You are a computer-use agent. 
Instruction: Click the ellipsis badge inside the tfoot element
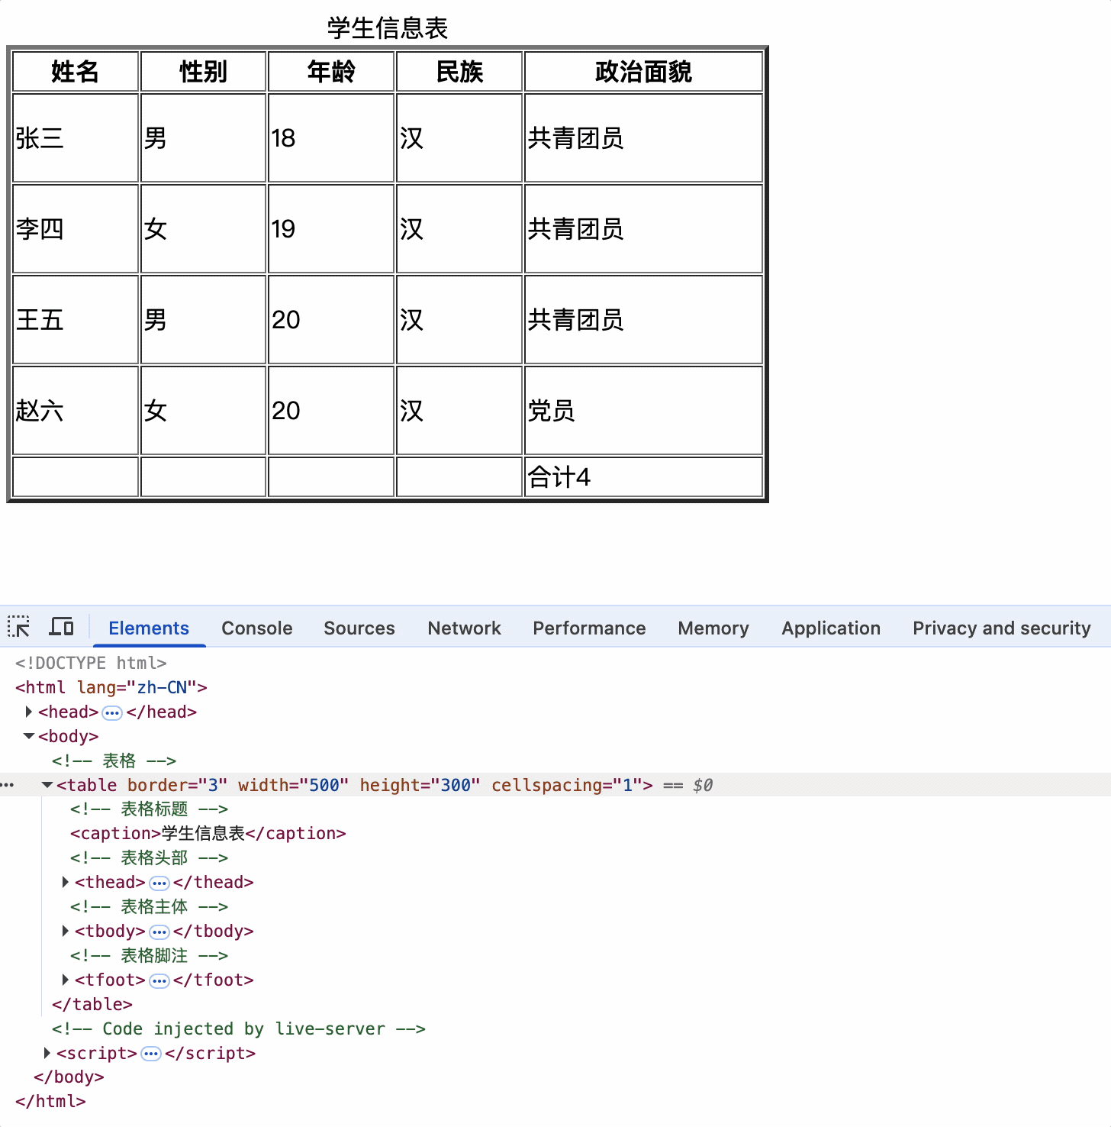click(x=159, y=980)
